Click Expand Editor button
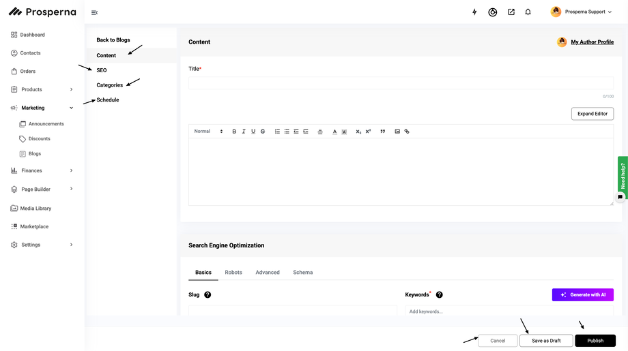628x351 pixels. [593, 114]
